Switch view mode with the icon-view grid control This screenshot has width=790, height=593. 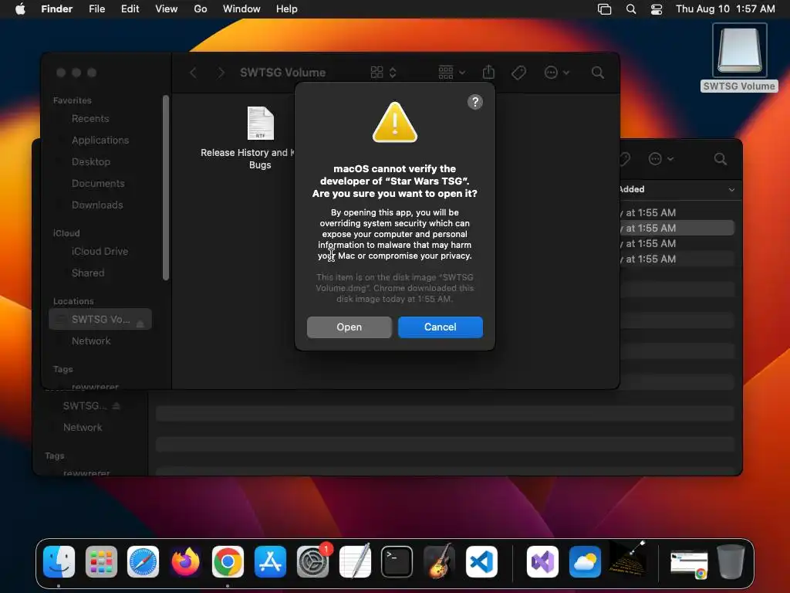[383, 73]
